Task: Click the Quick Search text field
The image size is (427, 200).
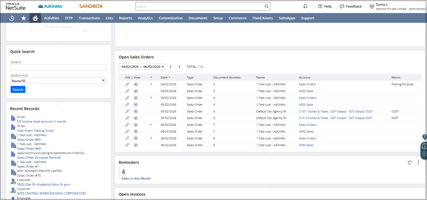Action: click(58, 67)
